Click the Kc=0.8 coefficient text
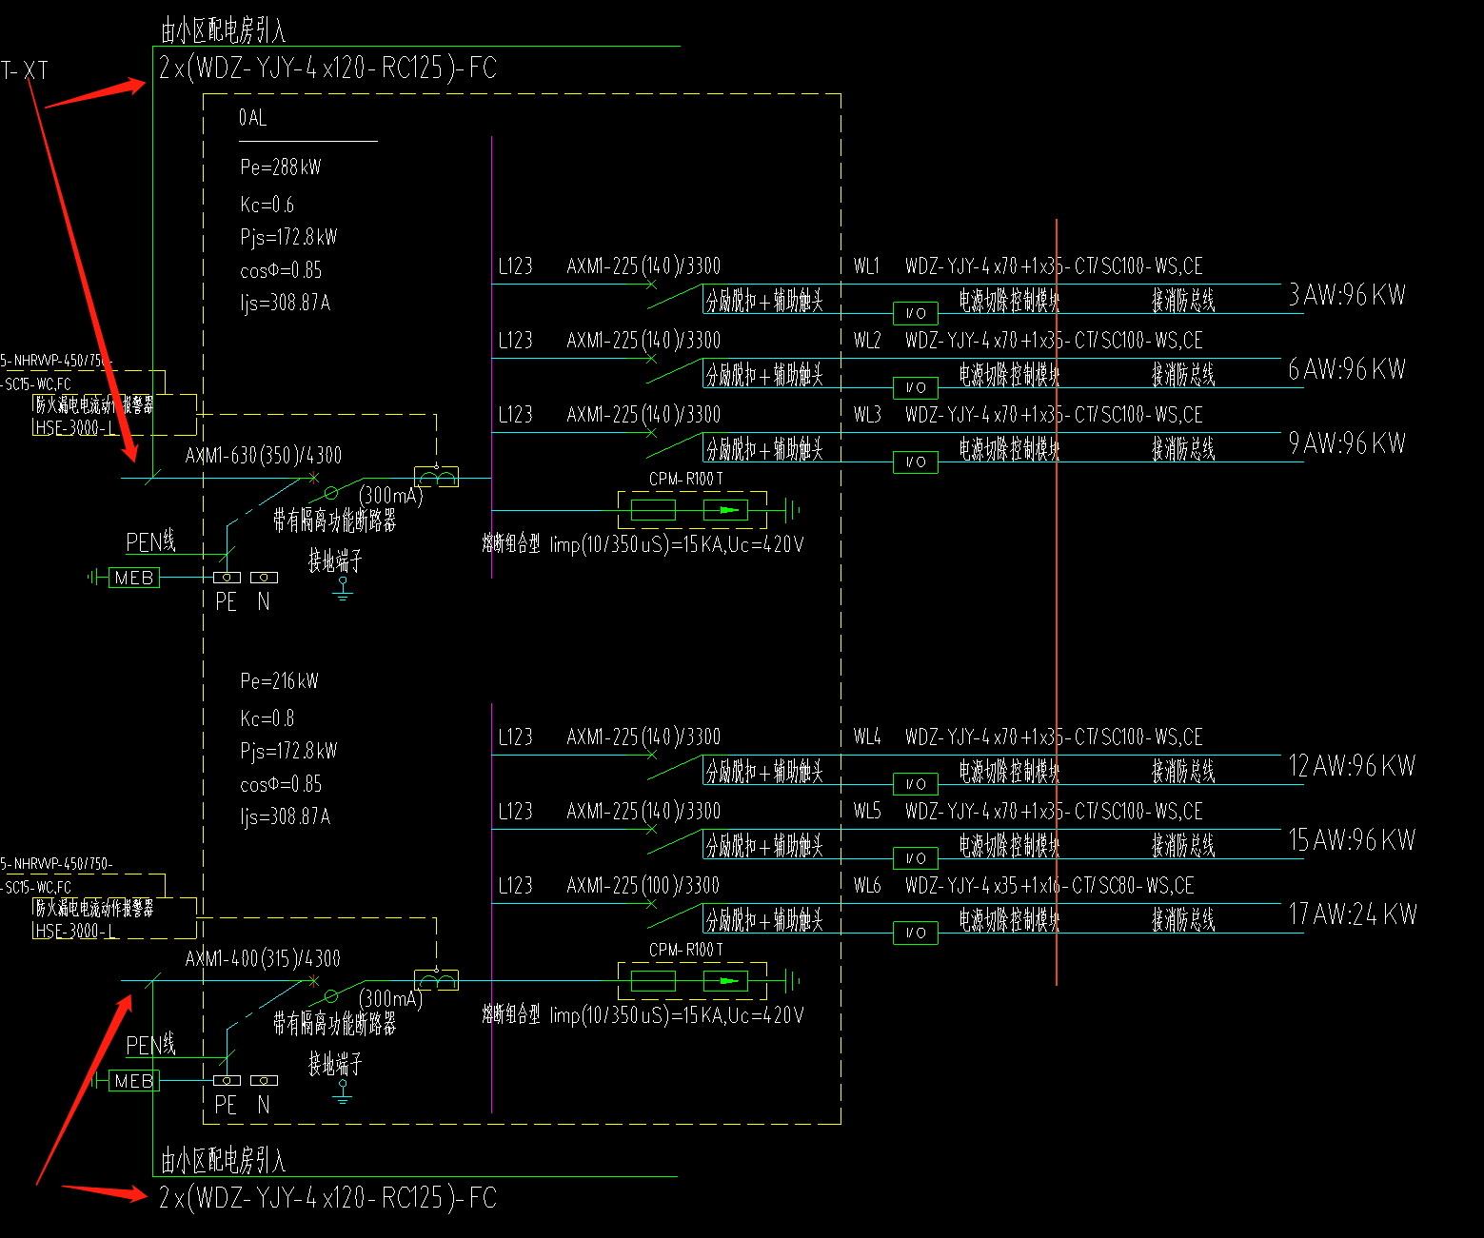Screen dimensions: 1484x1238 click(267, 718)
